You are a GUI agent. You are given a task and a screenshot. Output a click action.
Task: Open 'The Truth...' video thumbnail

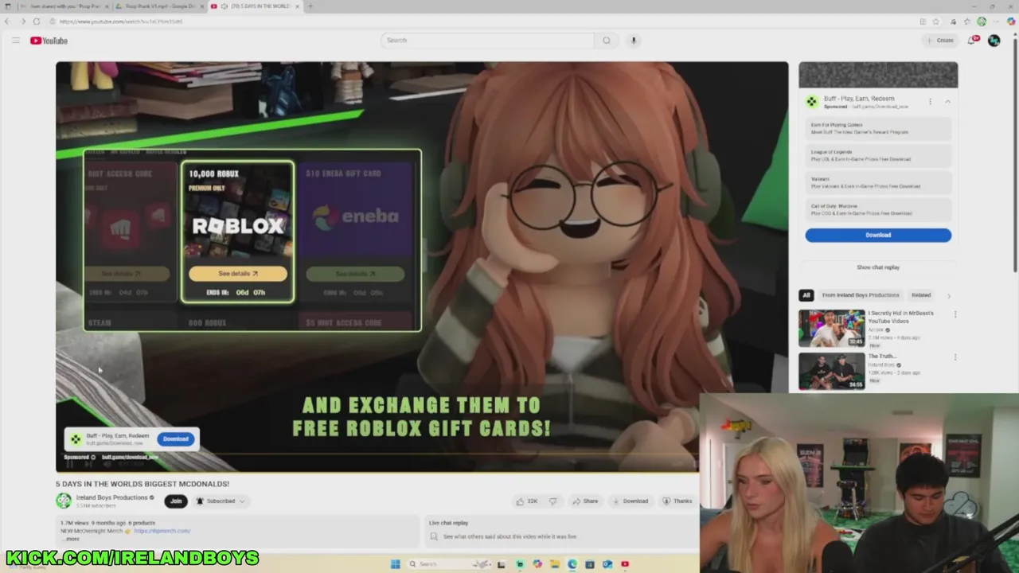[832, 372]
